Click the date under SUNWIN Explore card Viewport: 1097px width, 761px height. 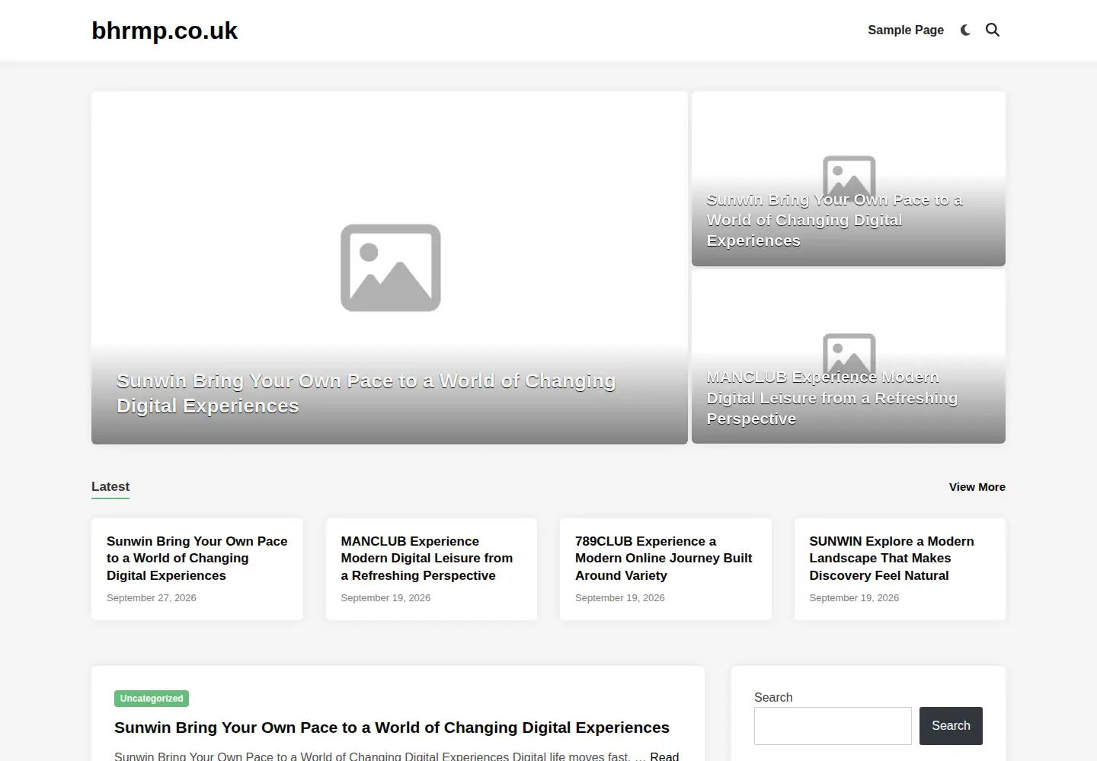tap(854, 598)
